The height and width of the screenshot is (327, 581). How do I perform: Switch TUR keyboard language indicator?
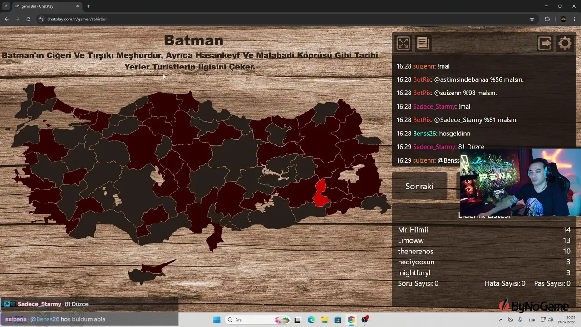pyautogui.click(x=532, y=320)
